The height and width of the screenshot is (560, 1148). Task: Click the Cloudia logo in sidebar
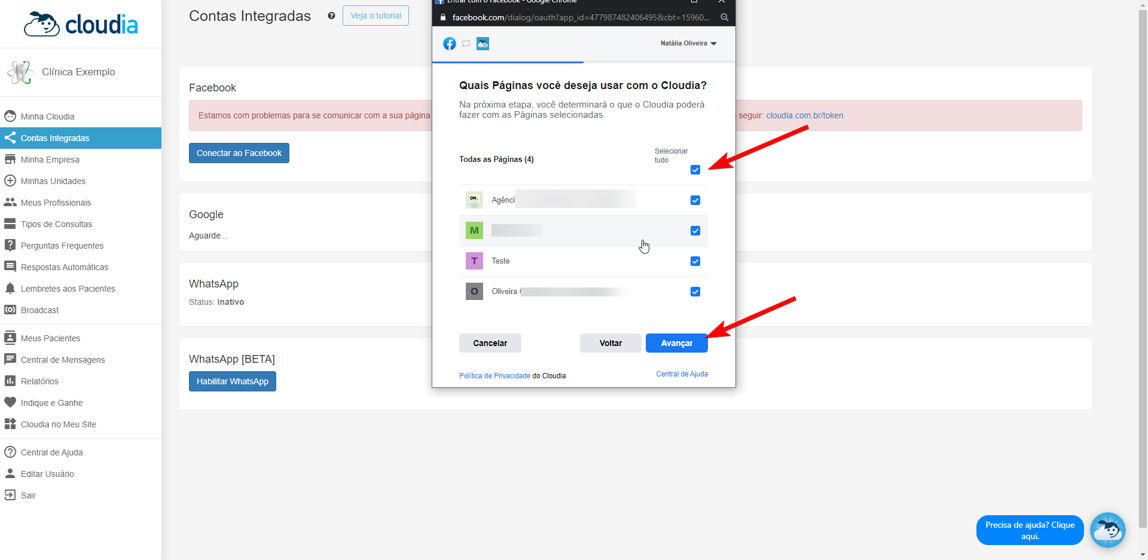81,25
